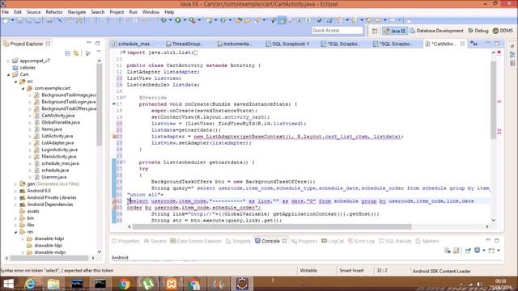The image size is (518, 291).
Task: Click the Debug bug toolbar icon
Action: [x=163, y=20]
